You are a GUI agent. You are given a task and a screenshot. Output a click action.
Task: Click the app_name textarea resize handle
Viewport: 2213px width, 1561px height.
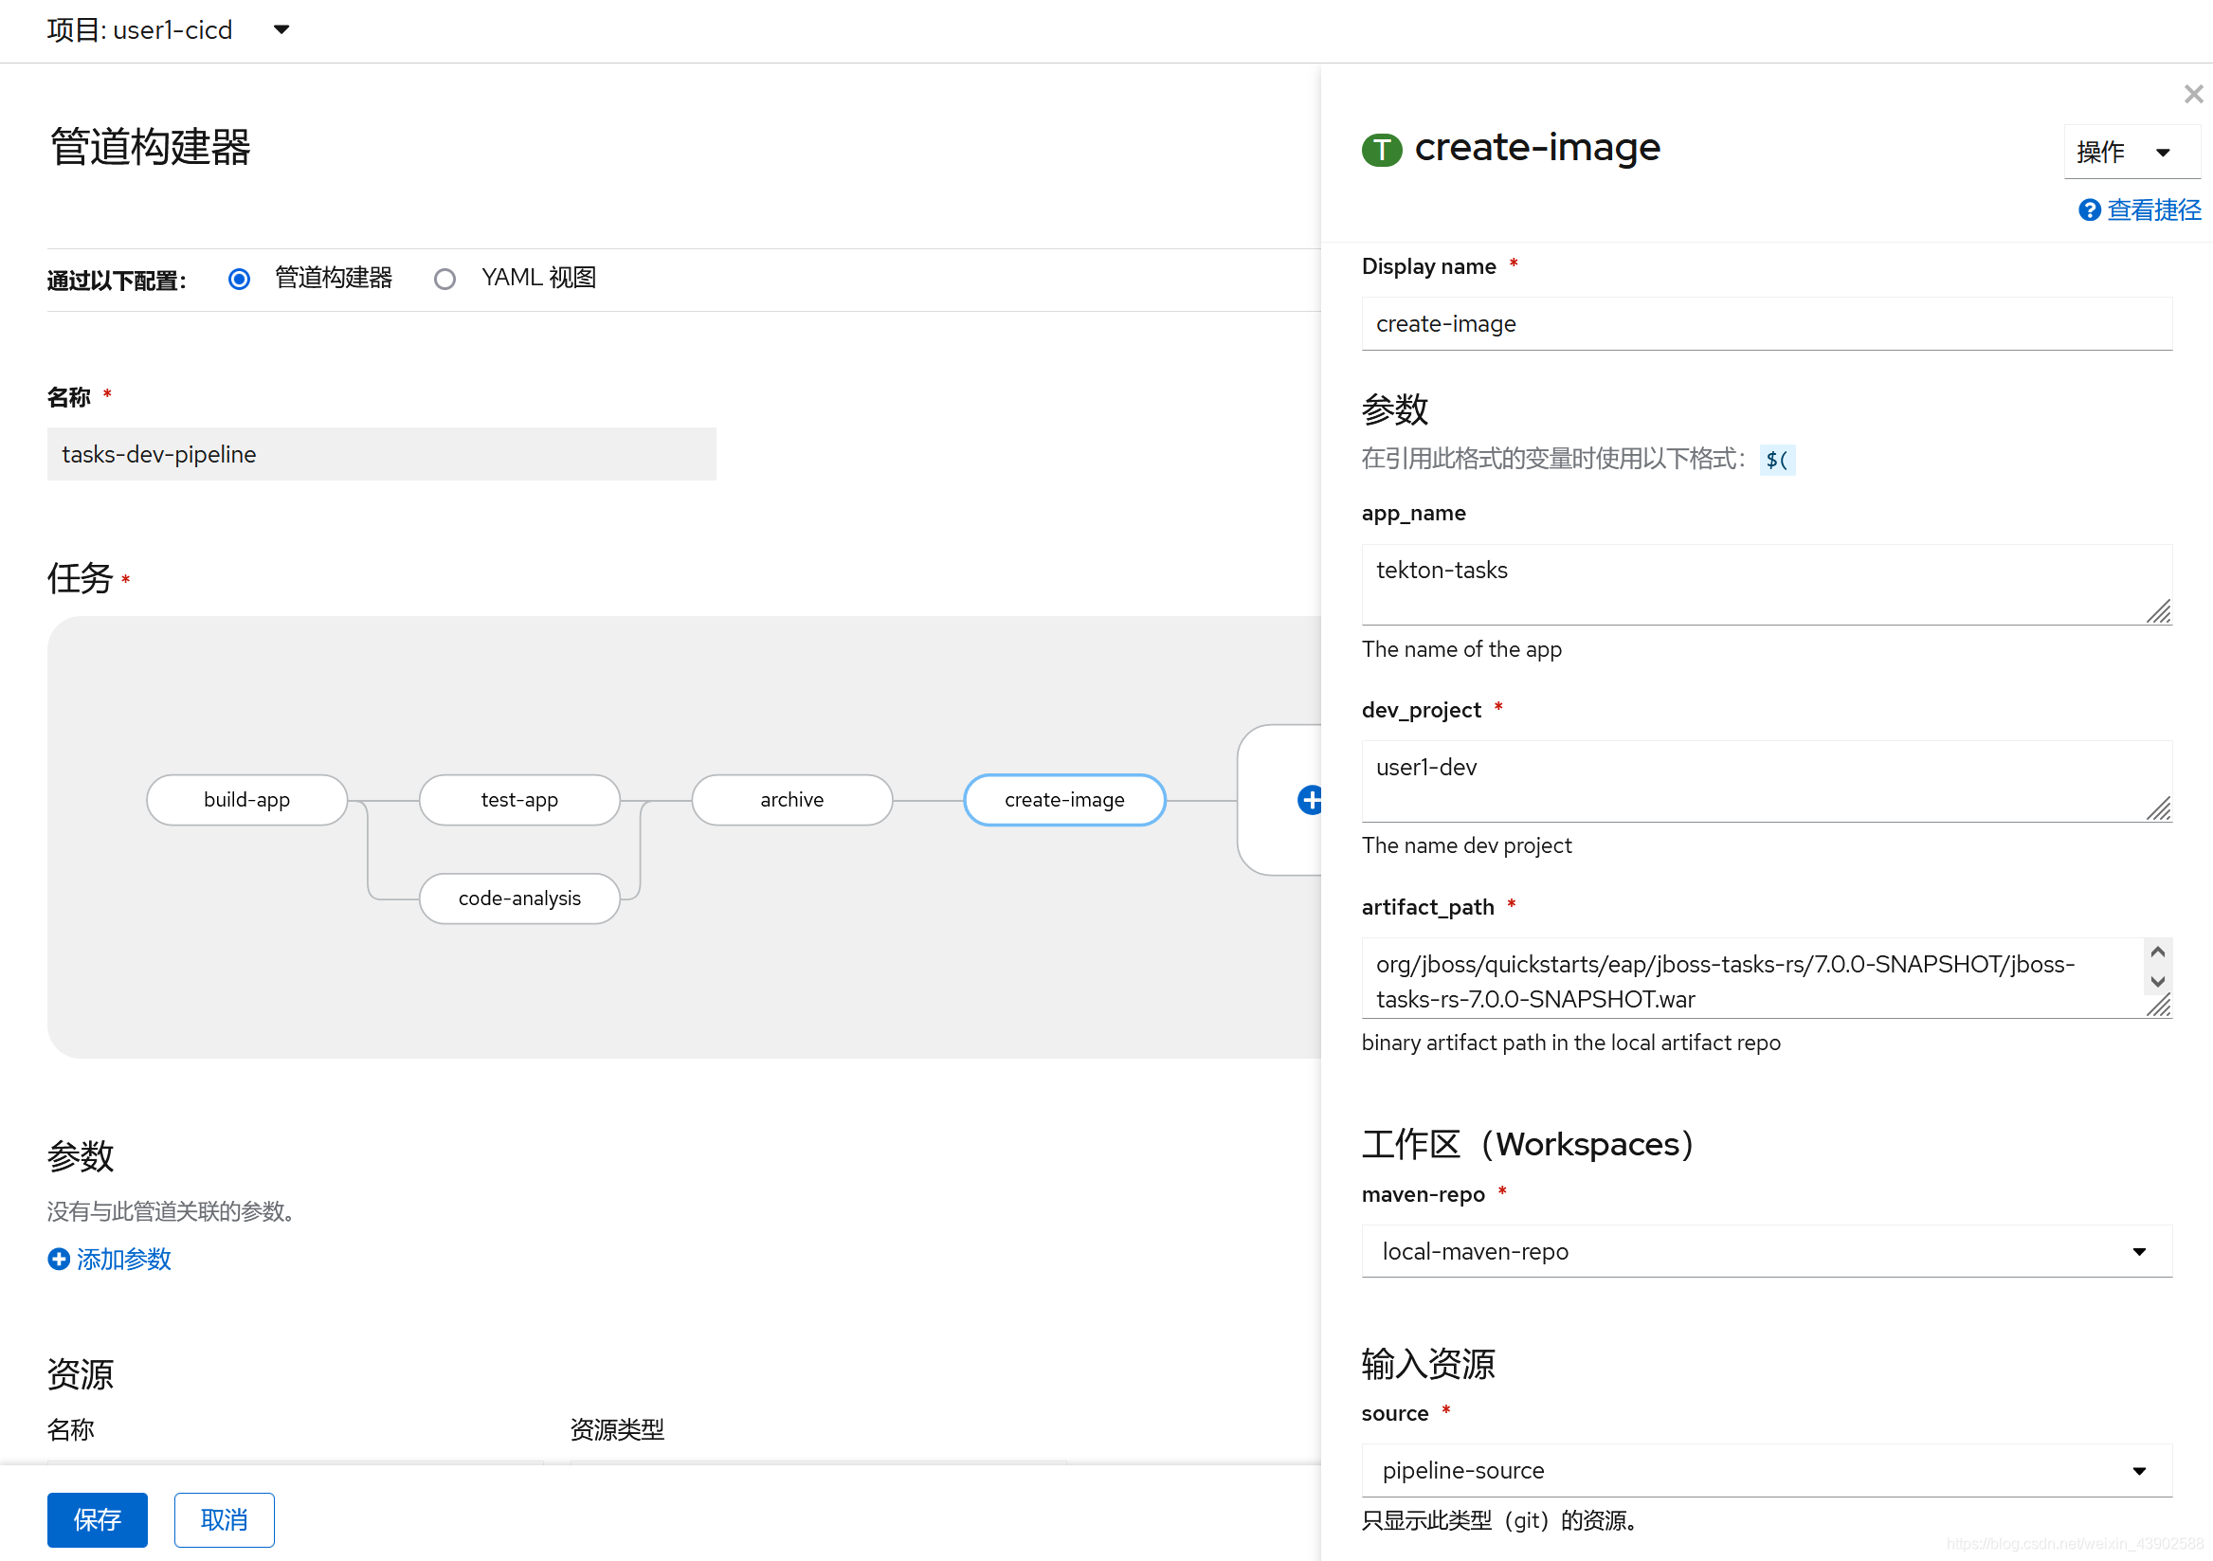tap(2158, 611)
